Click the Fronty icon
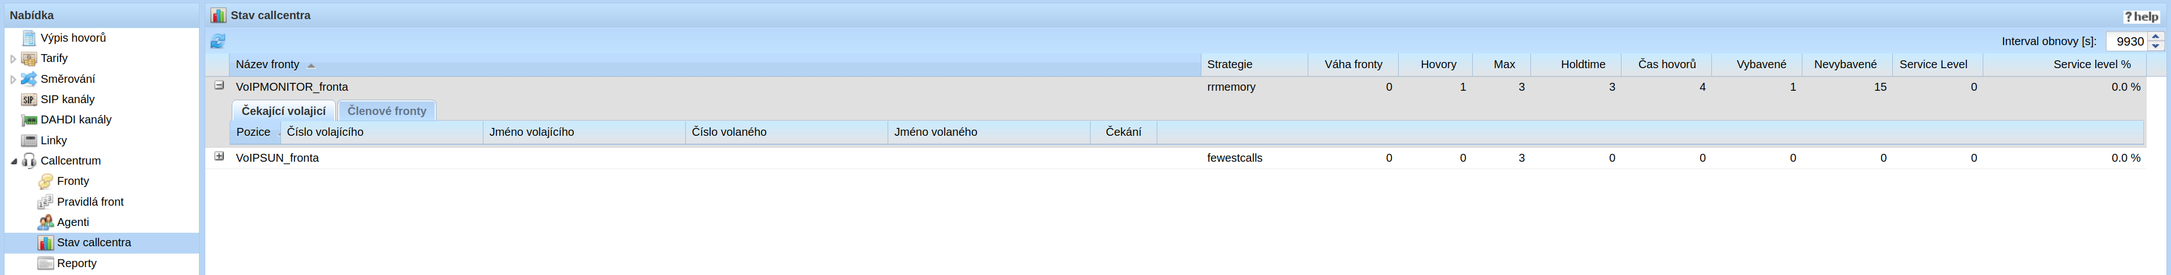The image size is (2171, 275). 45,181
